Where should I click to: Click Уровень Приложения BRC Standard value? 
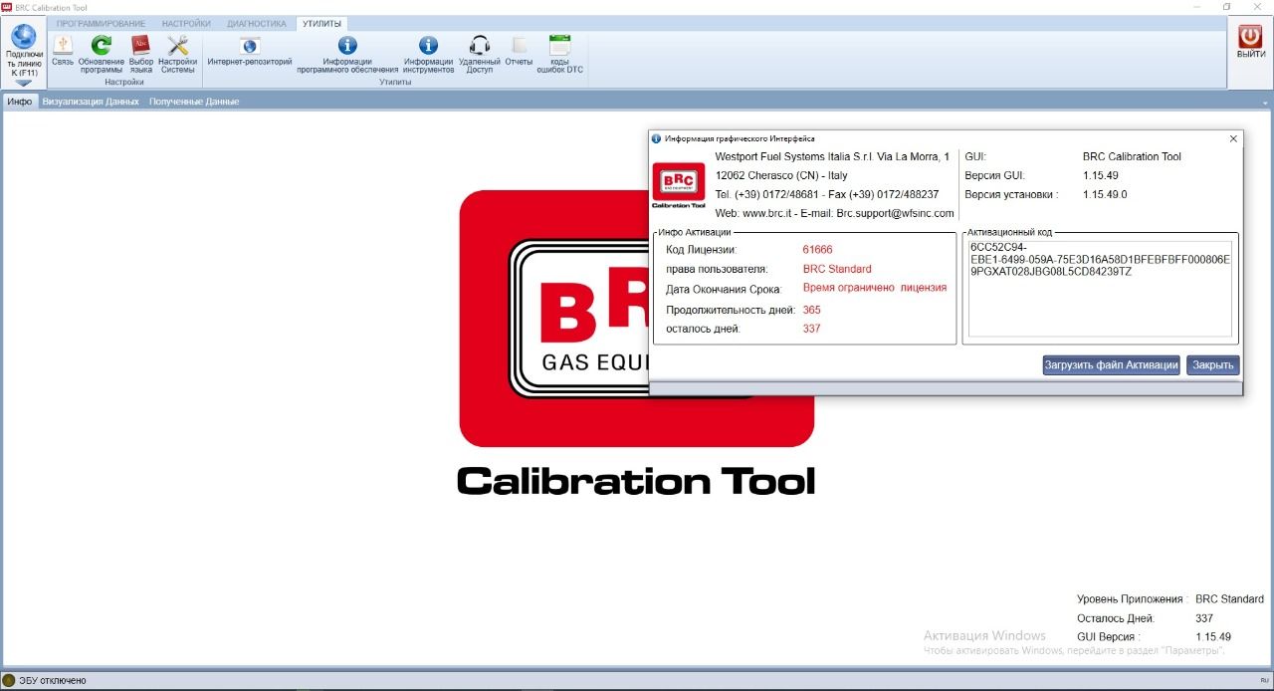click(1229, 599)
